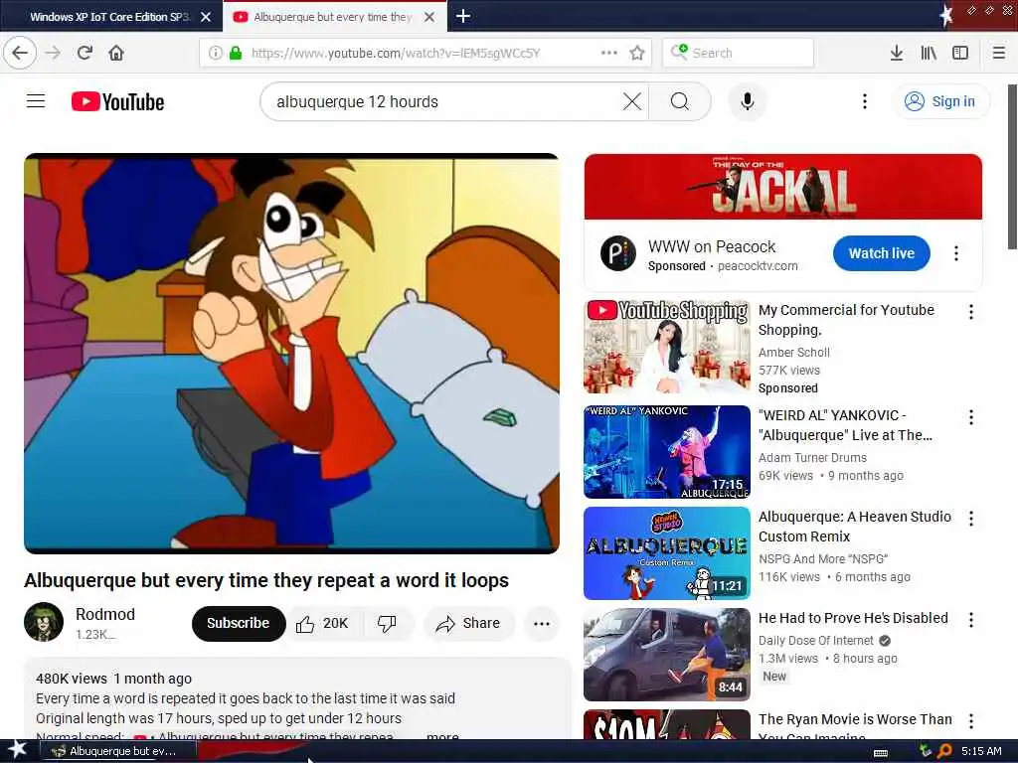This screenshot has width=1018, height=763.
Task: Click the YouTube logo
Action: click(117, 102)
